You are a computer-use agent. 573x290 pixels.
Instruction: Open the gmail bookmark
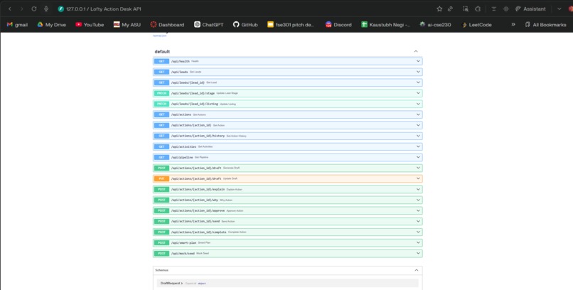coord(17,24)
